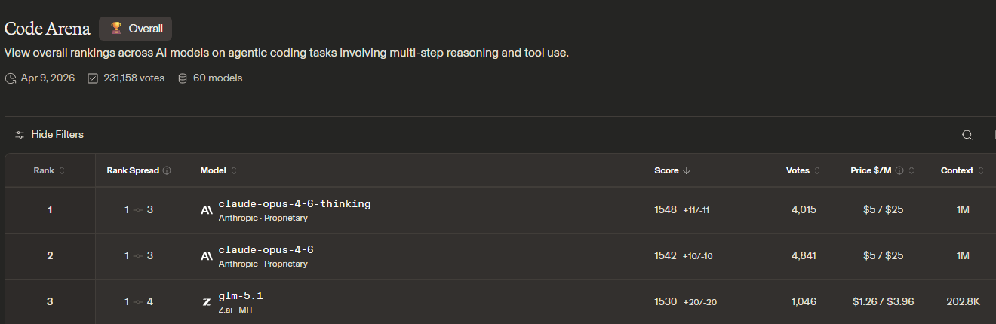
Task: Open the Overall category selector
Action: (x=136, y=29)
